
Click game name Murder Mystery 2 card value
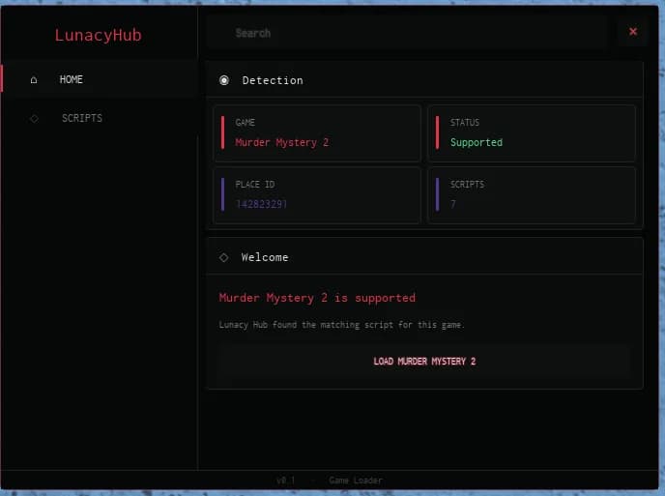tap(281, 142)
